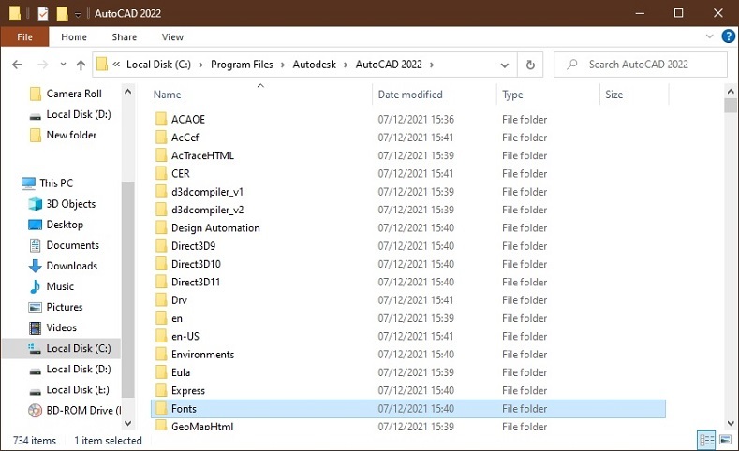Select the AcTraceHTML folder icon

click(161, 155)
